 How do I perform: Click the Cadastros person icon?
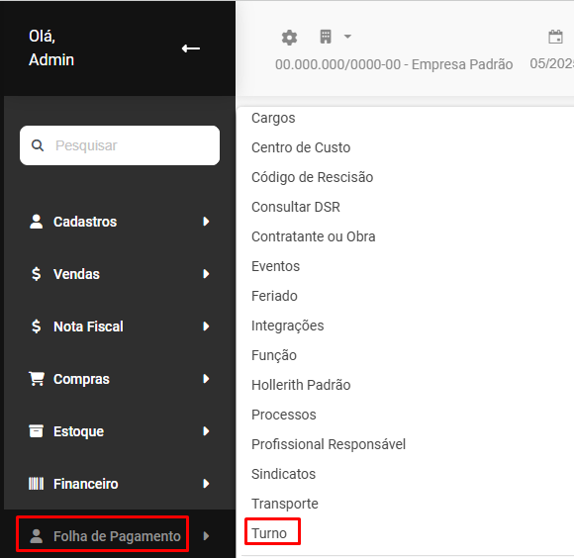[37, 222]
